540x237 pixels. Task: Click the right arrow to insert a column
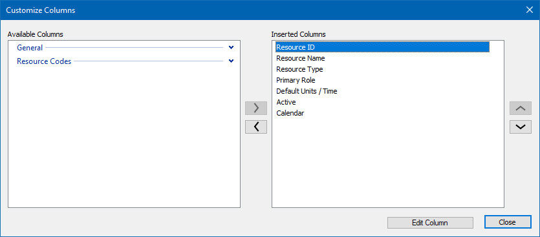point(256,108)
